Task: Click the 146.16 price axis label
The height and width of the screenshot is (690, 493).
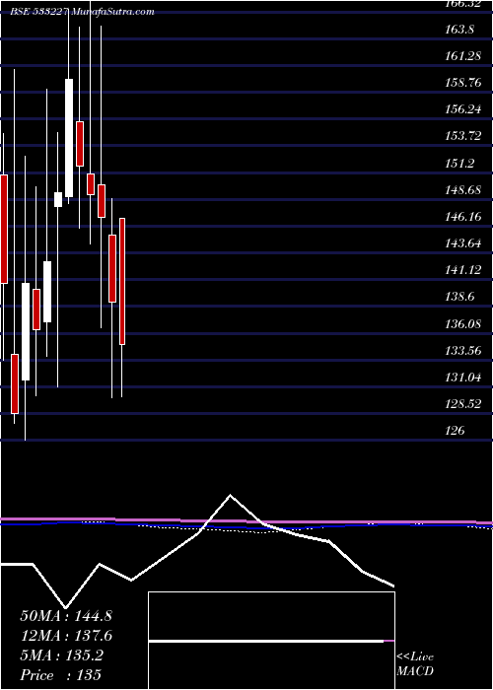Action: point(463,217)
